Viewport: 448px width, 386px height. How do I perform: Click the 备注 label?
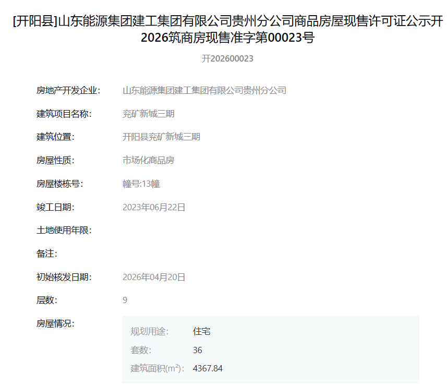[x=46, y=254]
